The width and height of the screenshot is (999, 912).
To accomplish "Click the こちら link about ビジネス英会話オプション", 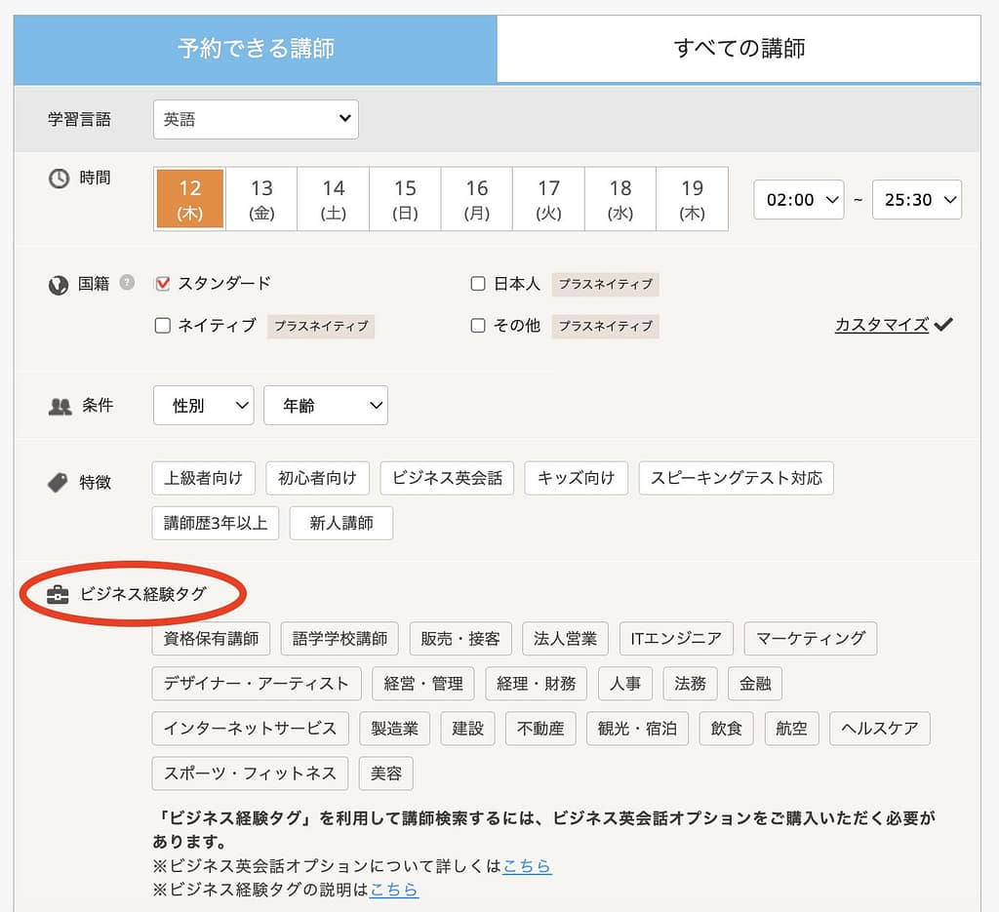I will click(x=527, y=866).
